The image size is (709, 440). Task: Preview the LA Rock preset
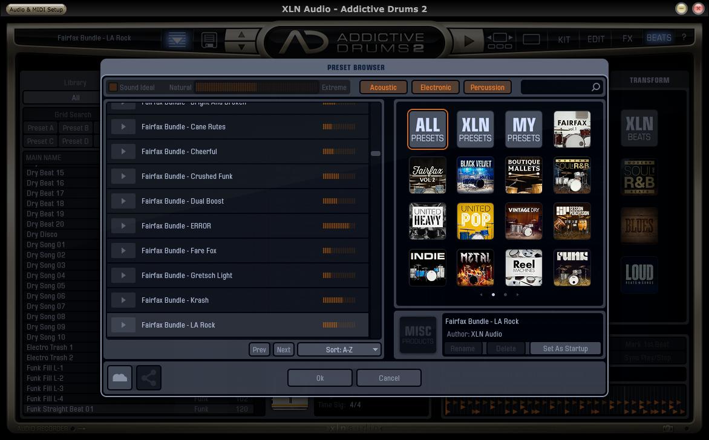pos(123,325)
